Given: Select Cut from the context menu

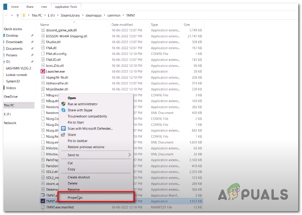Looking at the screenshot, I should 96,163.
